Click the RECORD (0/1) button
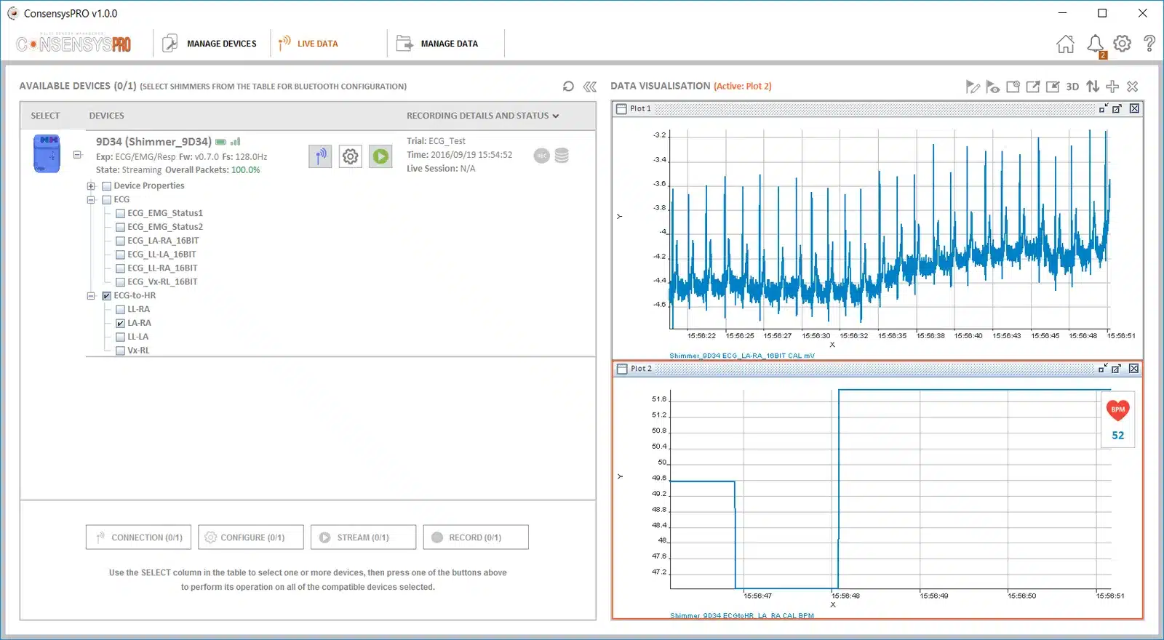The width and height of the screenshot is (1164, 640). pyautogui.click(x=476, y=537)
